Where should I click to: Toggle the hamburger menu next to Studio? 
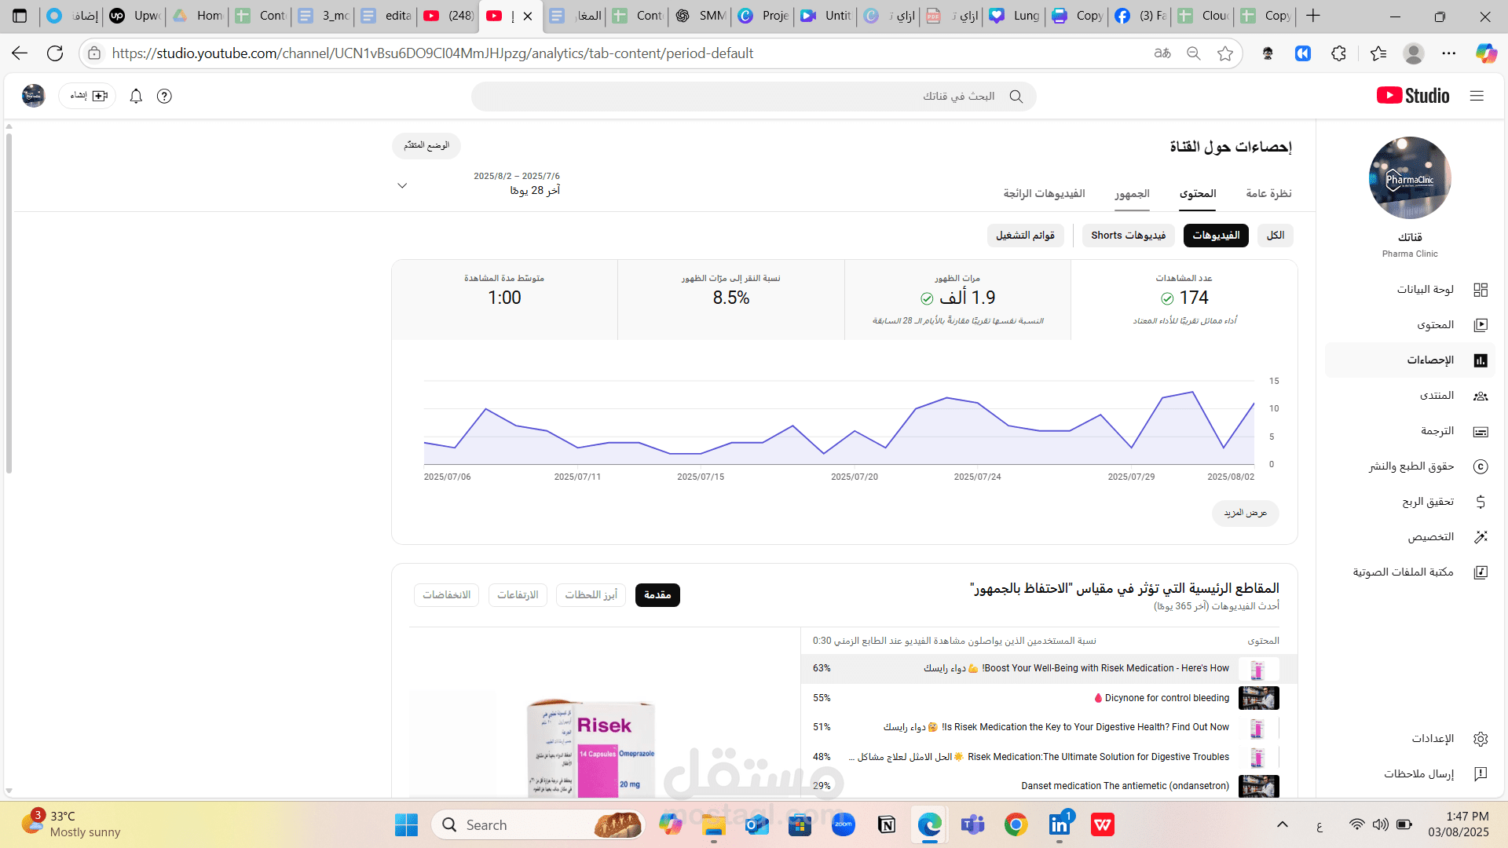coord(1477,96)
